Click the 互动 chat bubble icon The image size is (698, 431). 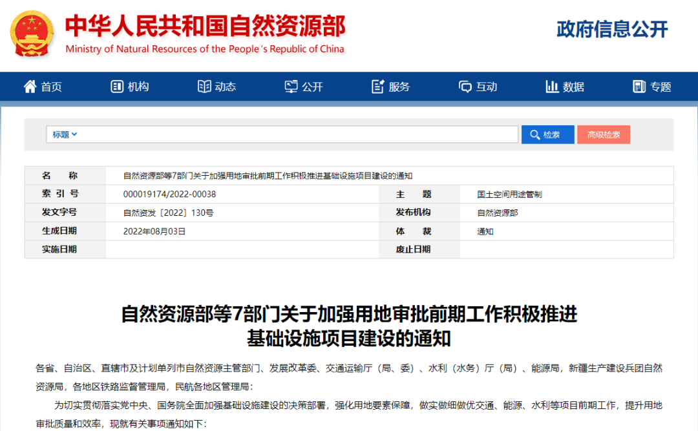click(465, 87)
